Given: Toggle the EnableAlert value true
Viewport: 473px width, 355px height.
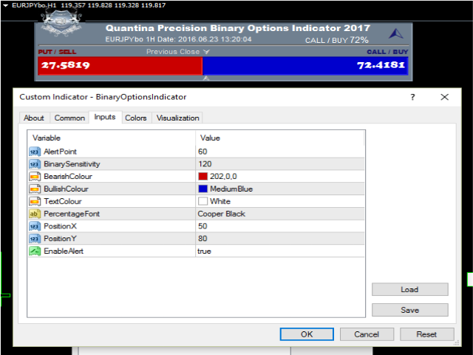Looking at the screenshot, I should pos(280,251).
